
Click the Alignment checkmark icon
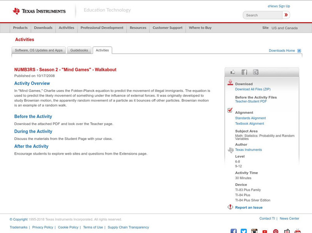[x=230, y=110]
